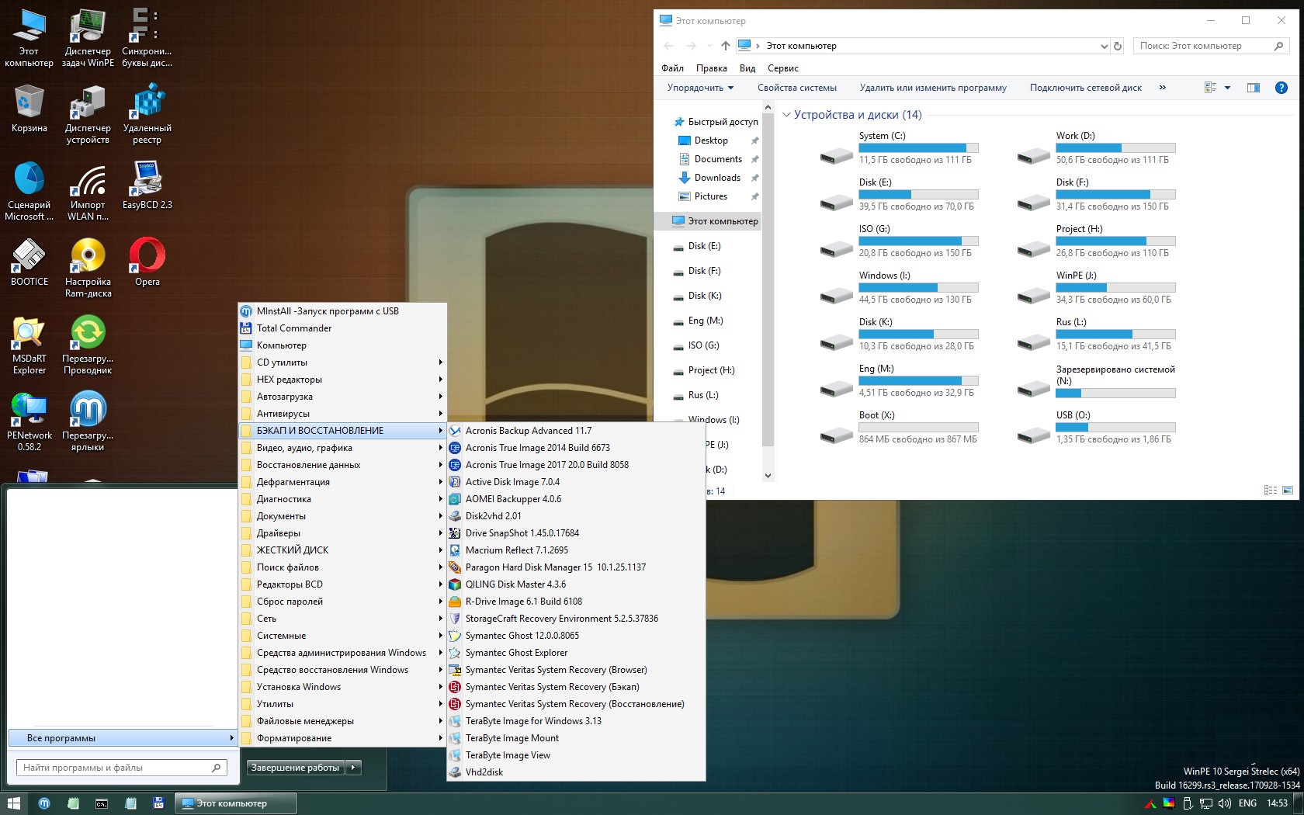Click Work (D:) capacity bar
The image size is (1304, 815).
(x=1115, y=147)
